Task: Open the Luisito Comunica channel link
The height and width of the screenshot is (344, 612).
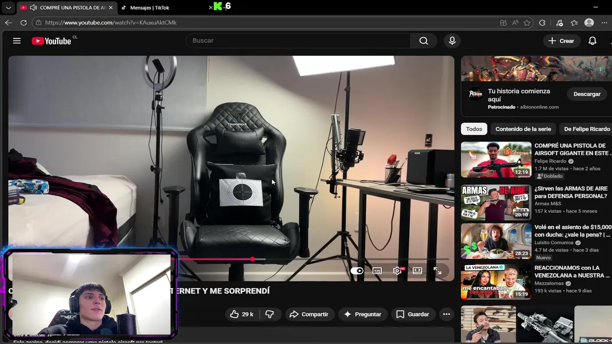Action: click(x=554, y=243)
